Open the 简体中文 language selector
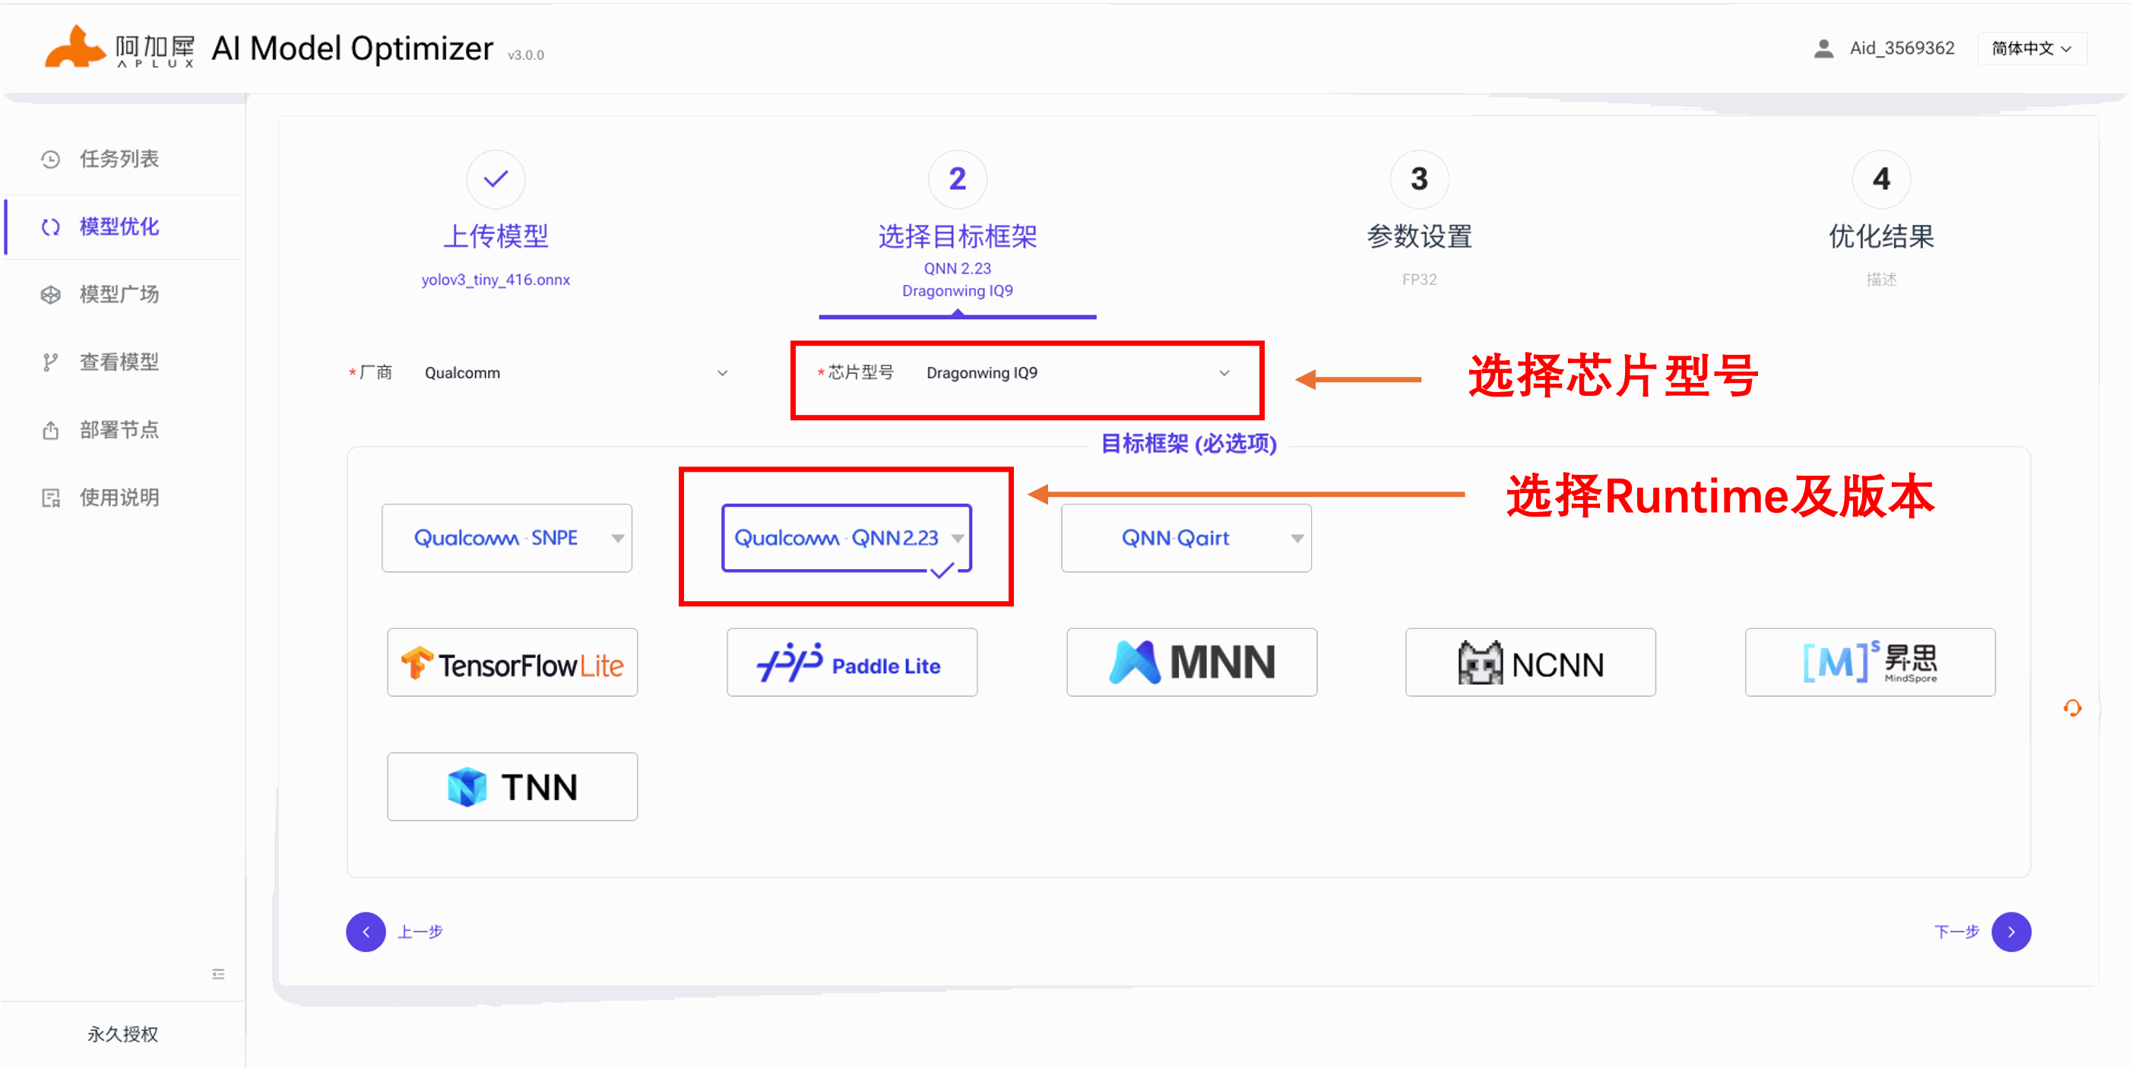 [2032, 49]
